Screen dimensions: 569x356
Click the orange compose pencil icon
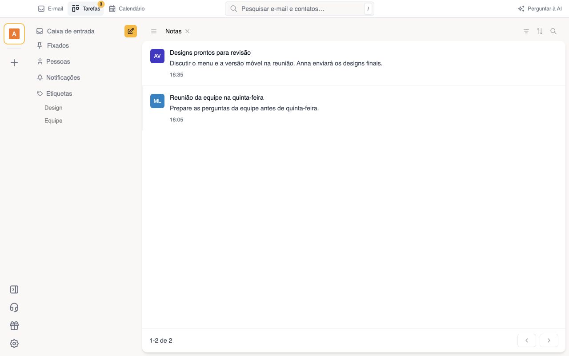tap(131, 31)
